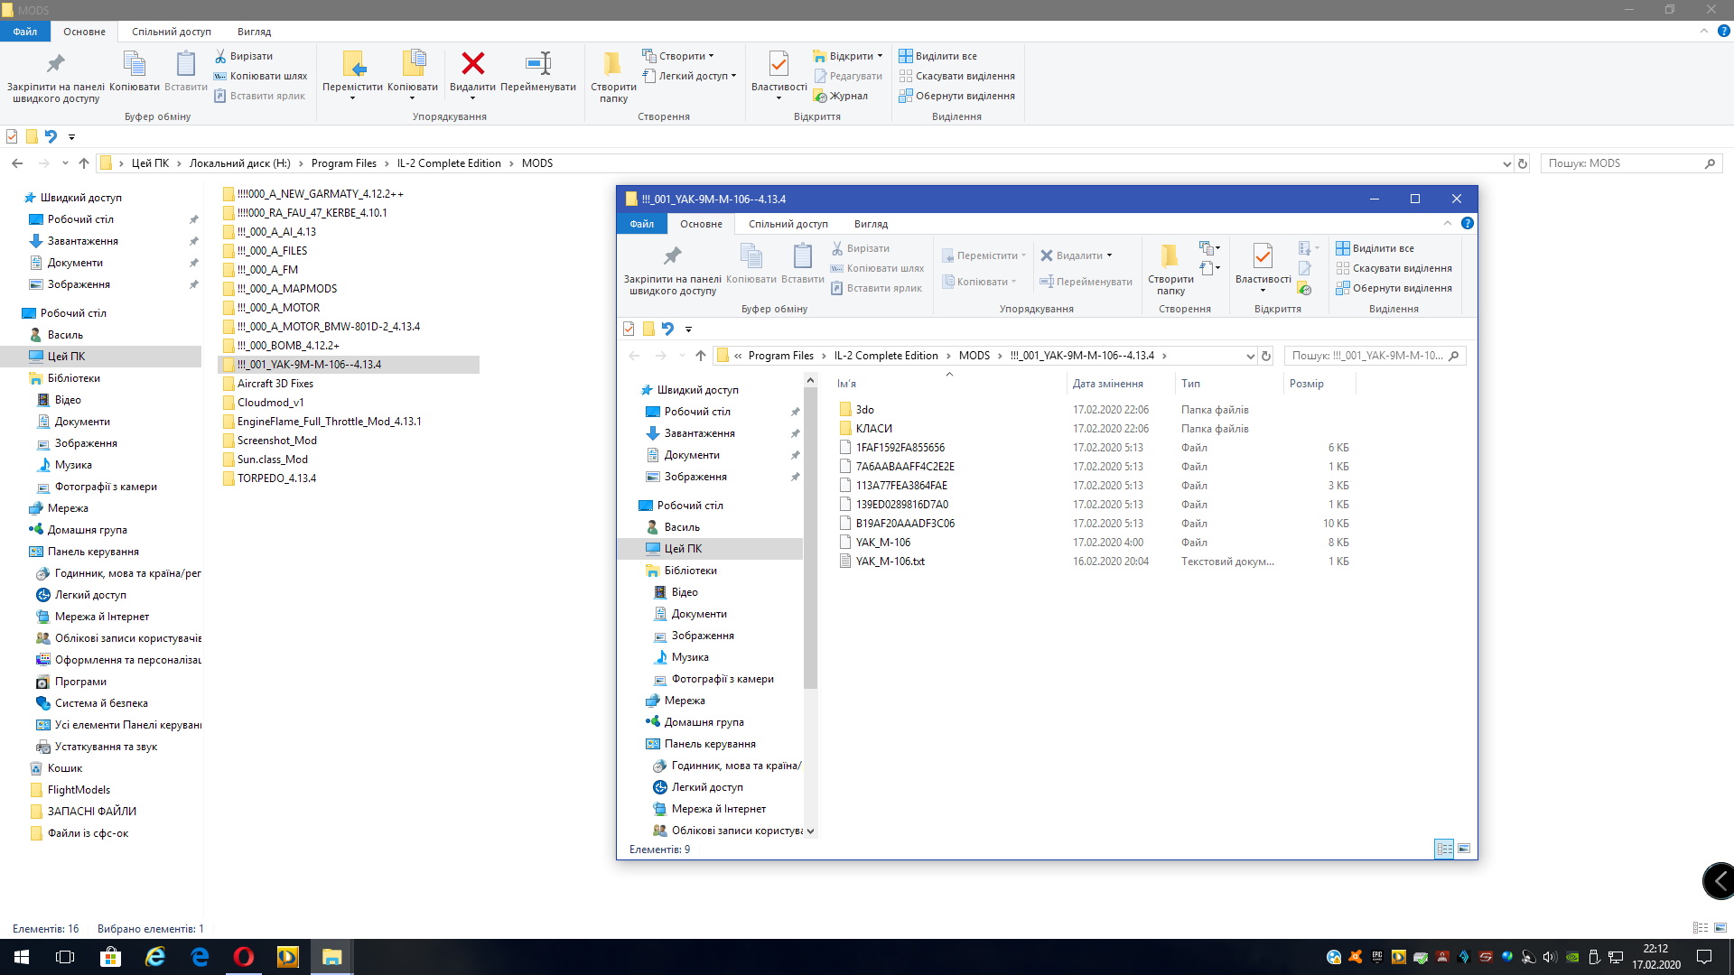Image resolution: width=1734 pixels, height=975 pixels.
Task: Click Копіювати шлях button in main ribbon
Action: (x=267, y=76)
